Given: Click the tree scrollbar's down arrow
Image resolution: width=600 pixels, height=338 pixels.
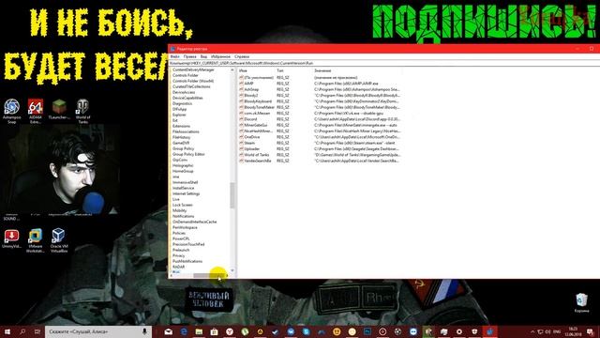Looking at the screenshot, I should 232,270.
